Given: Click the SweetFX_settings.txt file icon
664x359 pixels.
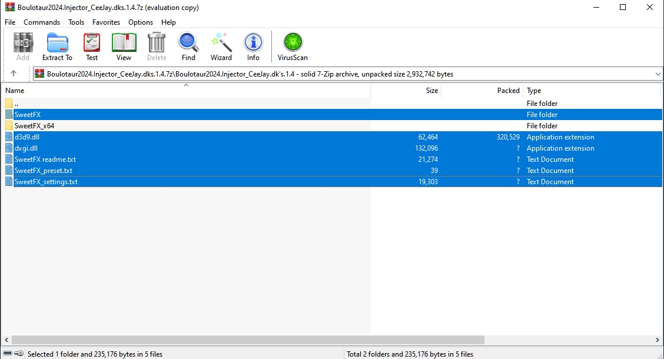Looking at the screenshot, I should click(9, 182).
